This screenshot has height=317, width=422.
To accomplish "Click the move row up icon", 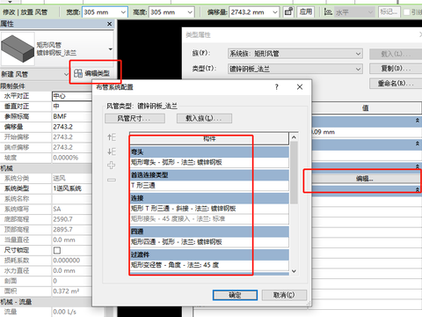I will 112,137.
